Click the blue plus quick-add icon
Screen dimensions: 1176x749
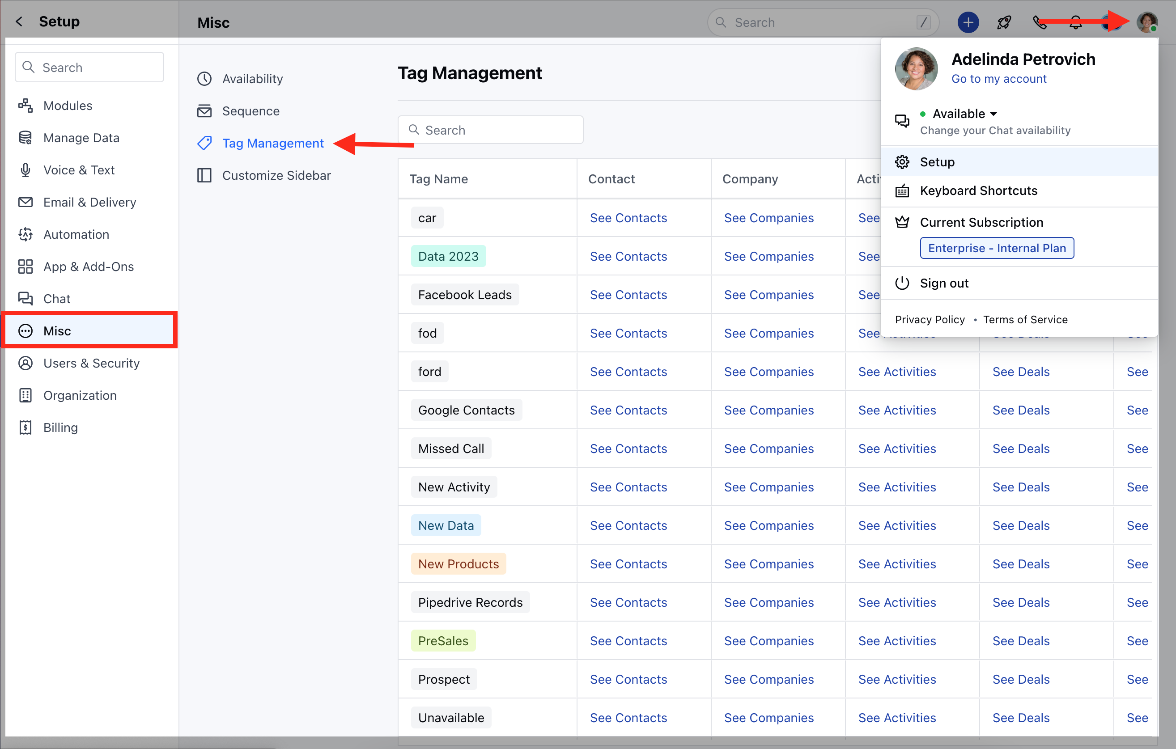(968, 22)
